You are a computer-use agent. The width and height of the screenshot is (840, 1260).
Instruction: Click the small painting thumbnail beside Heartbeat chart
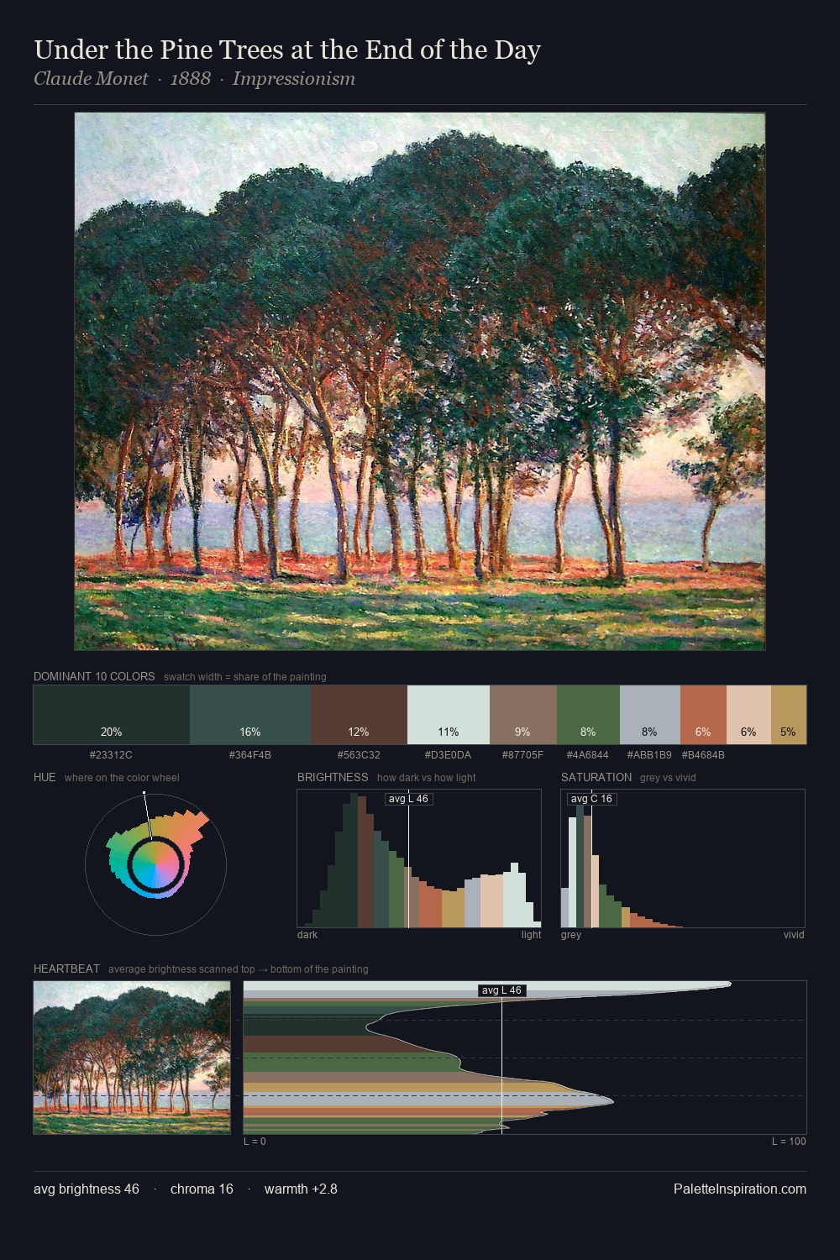[132, 1058]
